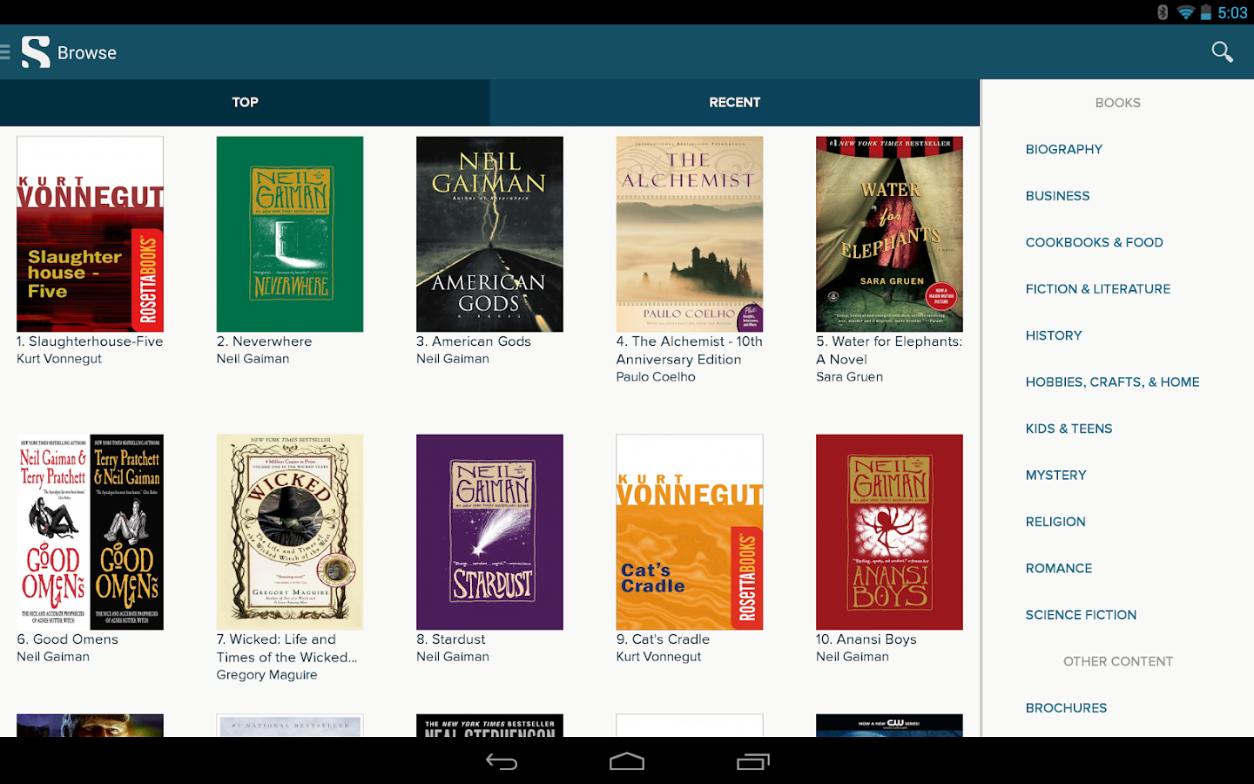Tap the status bar clock 5:03
This screenshot has height=784, width=1254.
click(x=1232, y=12)
